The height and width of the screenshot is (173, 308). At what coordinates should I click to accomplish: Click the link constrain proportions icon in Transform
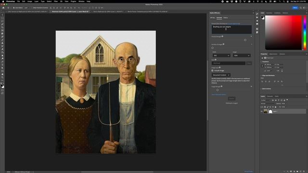click(262, 66)
